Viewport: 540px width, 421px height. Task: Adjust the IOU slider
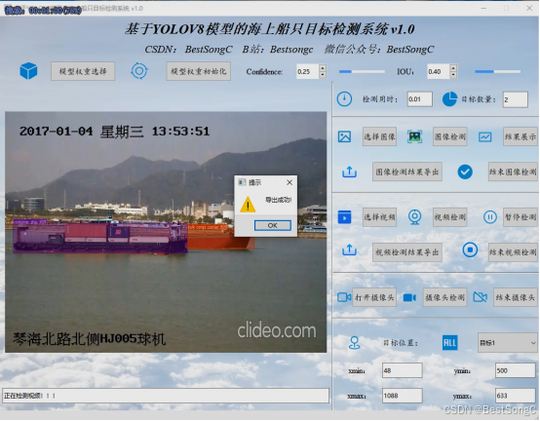click(x=498, y=71)
